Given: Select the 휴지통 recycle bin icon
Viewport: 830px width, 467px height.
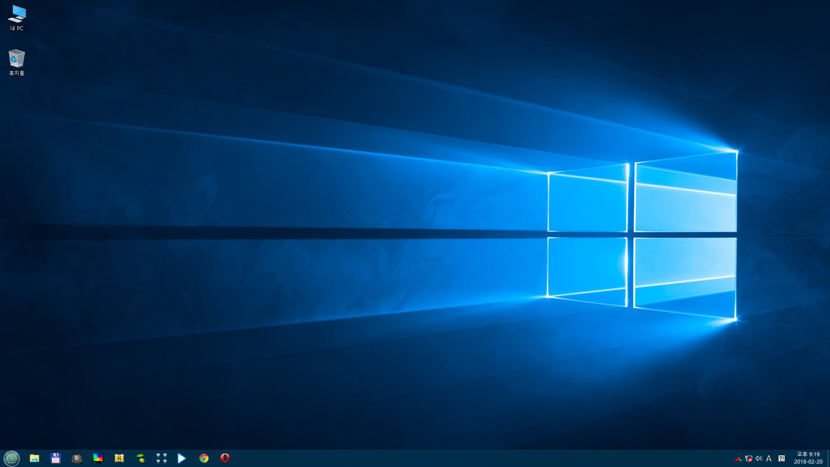Looking at the screenshot, I should tap(17, 62).
